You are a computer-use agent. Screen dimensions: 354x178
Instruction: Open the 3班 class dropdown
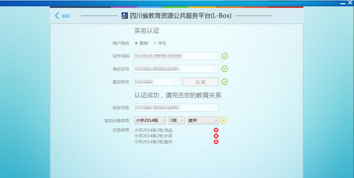(177, 121)
